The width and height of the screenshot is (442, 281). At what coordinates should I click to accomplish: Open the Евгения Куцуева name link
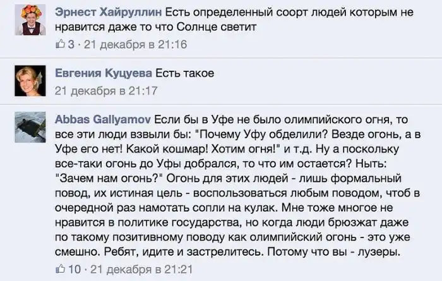tap(103, 73)
